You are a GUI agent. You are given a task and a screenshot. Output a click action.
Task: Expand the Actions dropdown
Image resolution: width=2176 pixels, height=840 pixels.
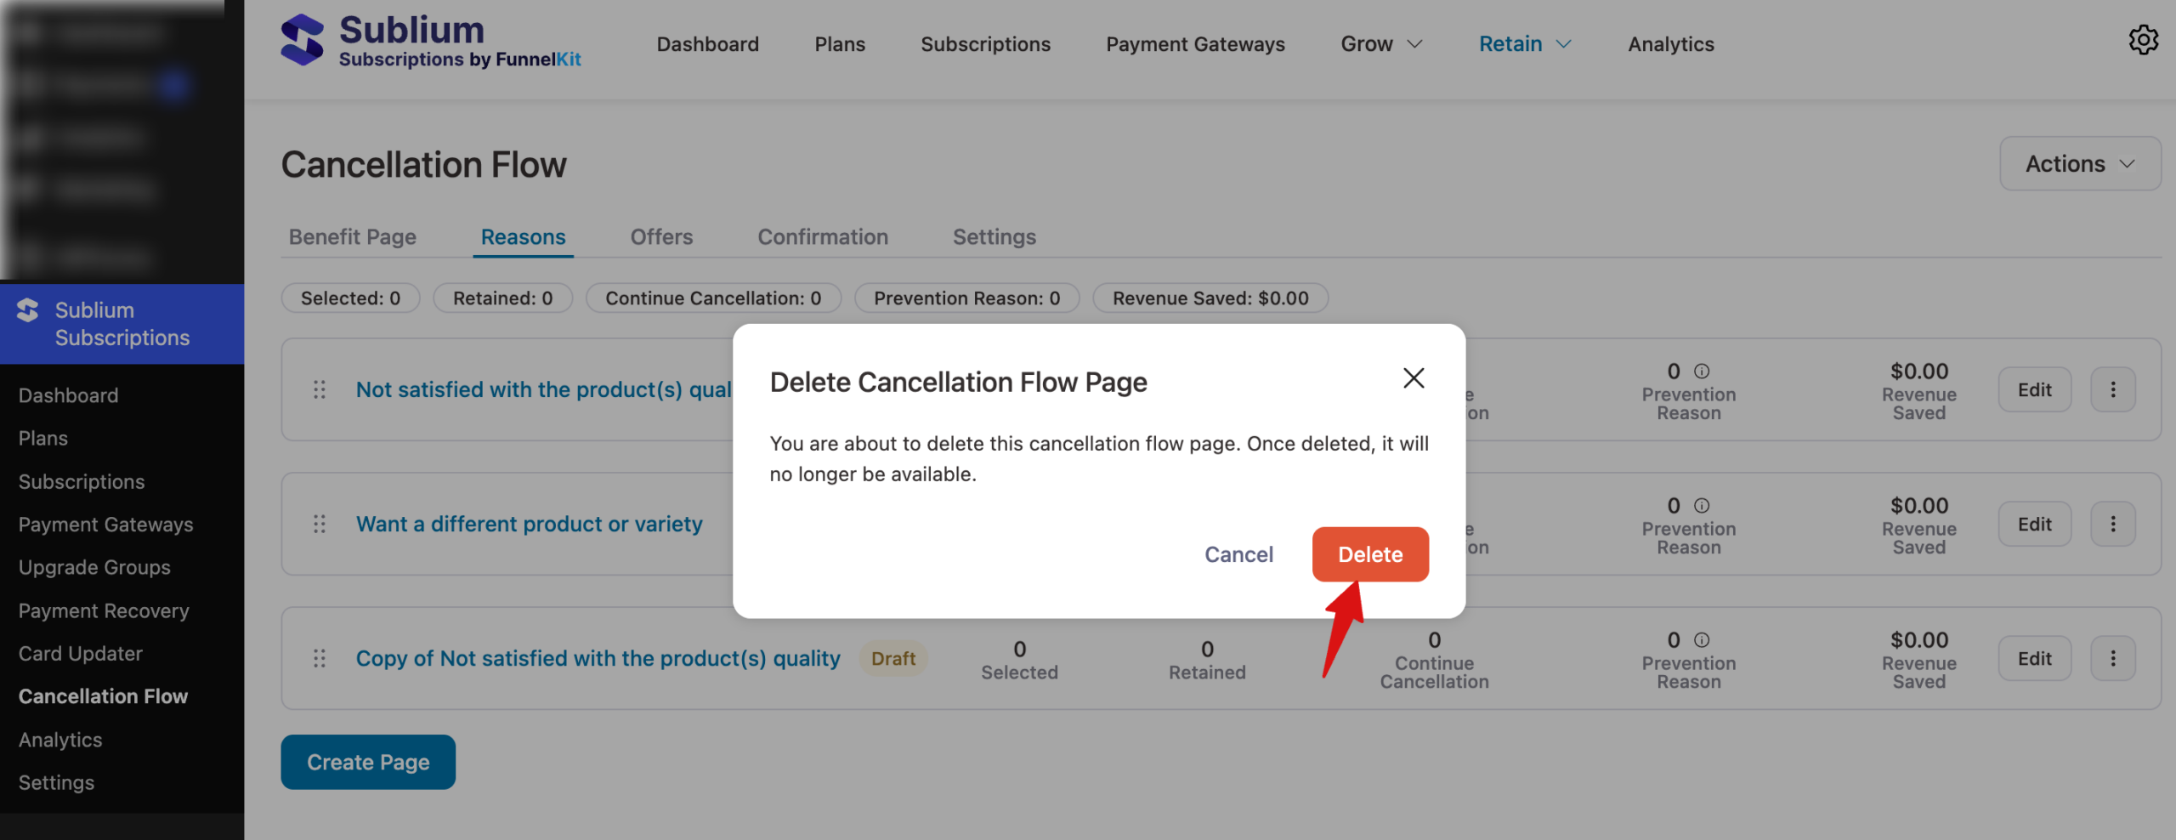(x=2079, y=164)
